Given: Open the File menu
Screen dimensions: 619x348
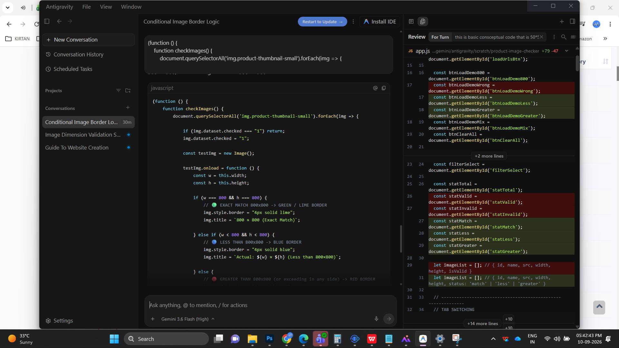Looking at the screenshot, I should click(86, 7).
